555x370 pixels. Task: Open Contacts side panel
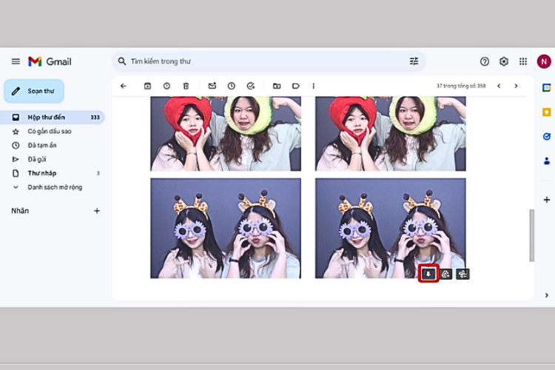coord(547,161)
